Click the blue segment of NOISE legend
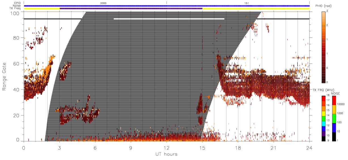This screenshot has width=348, height=160. tap(334, 128)
